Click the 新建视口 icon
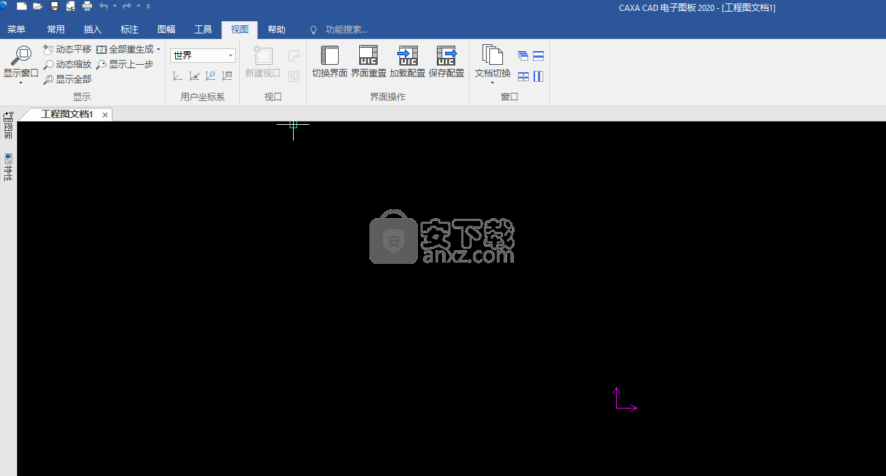Image resolution: width=886 pixels, height=476 pixels. (263, 55)
